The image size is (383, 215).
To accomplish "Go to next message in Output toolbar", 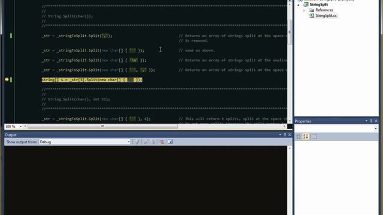I will pos(153,142).
